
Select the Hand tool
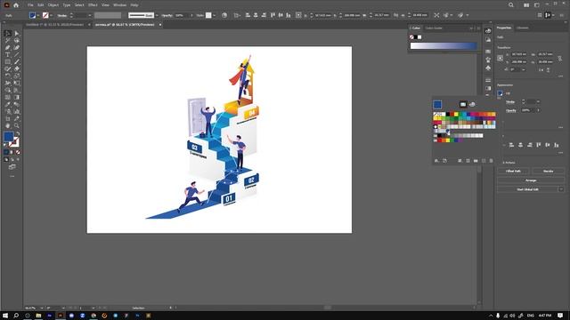(8, 125)
